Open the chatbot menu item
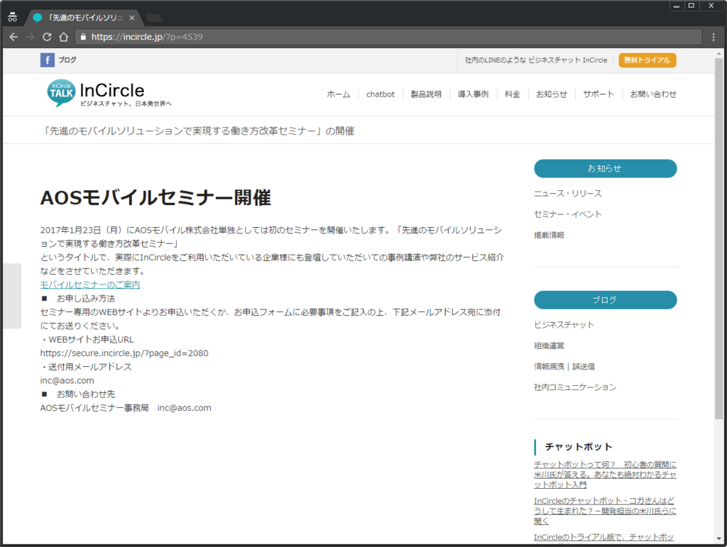The image size is (727, 547). pos(381,94)
